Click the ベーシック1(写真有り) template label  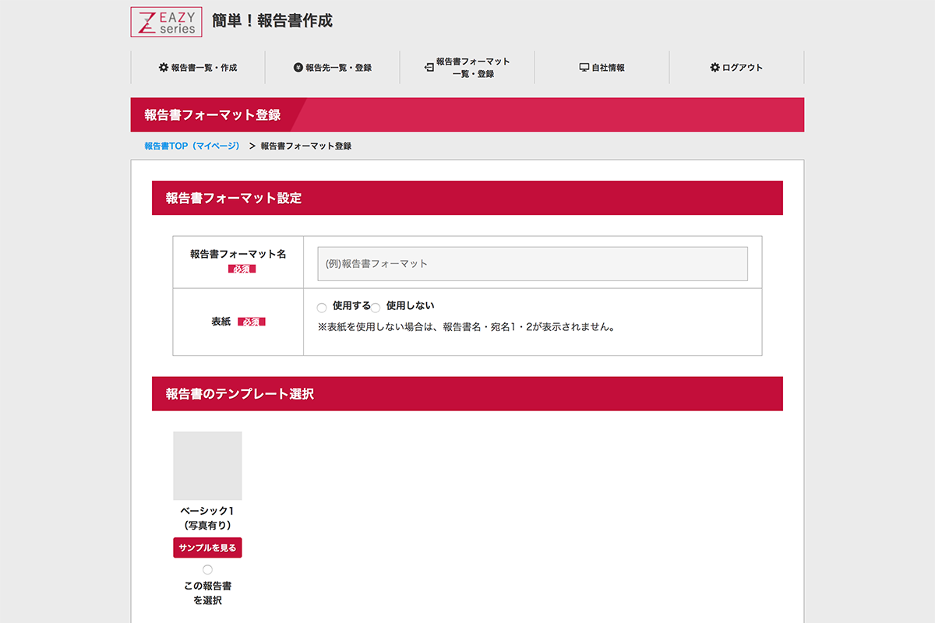207,518
